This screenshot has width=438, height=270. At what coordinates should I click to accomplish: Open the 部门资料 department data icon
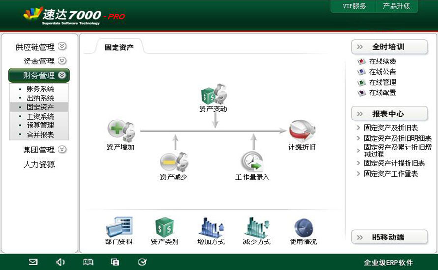pos(118,228)
